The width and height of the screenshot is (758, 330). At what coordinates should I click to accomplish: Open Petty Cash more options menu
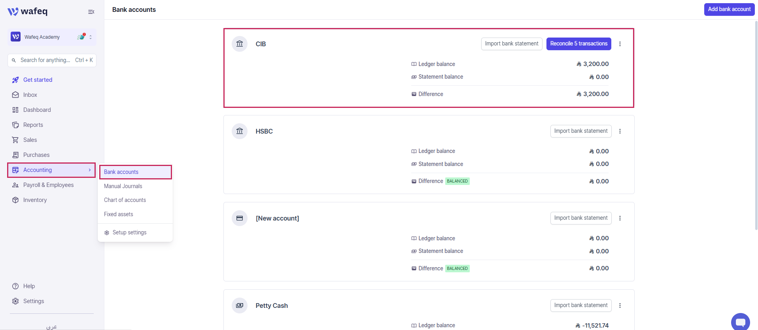(620, 305)
